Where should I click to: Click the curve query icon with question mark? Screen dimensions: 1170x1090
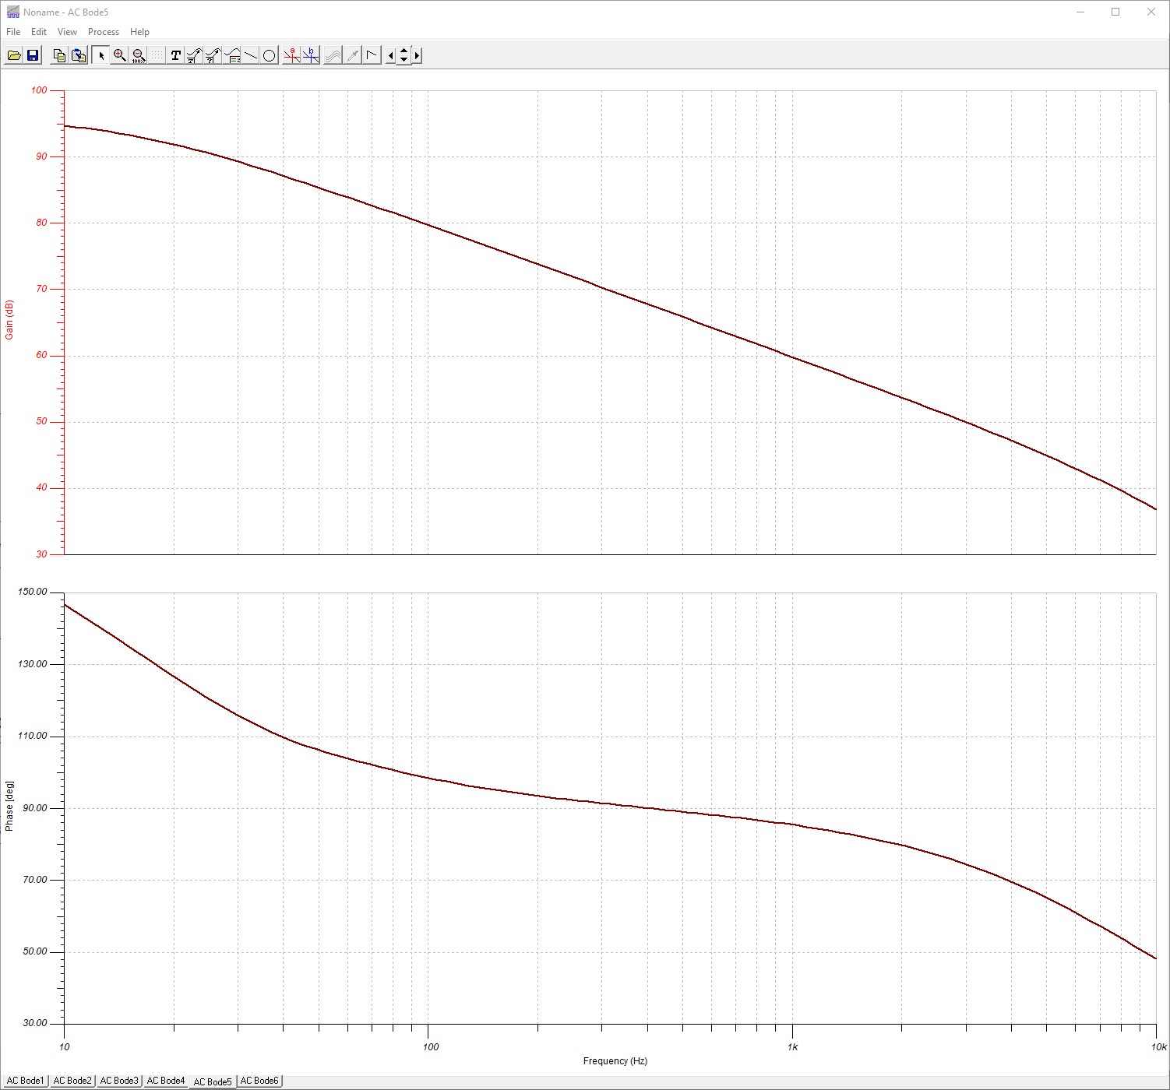213,55
